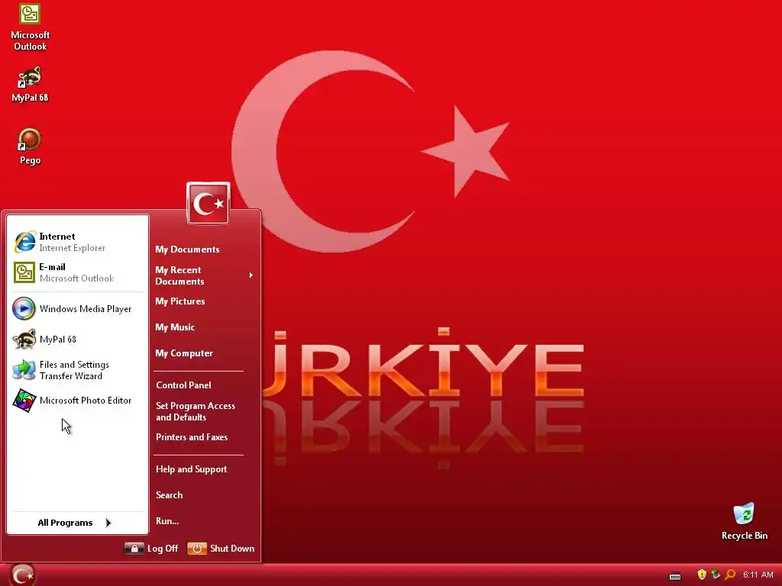This screenshot has height=586, width=782.
Task: Open the MyPal 68 desktop shortcut
Action: (30, 85)
